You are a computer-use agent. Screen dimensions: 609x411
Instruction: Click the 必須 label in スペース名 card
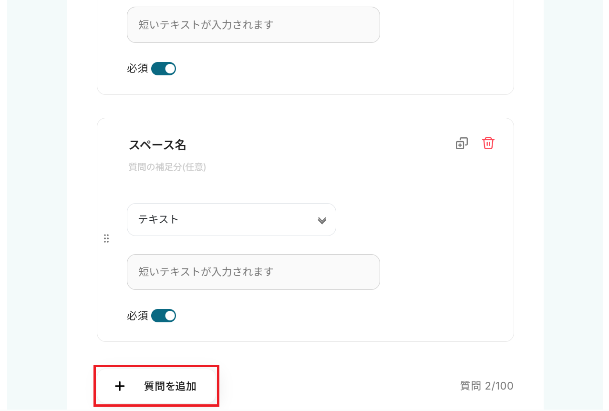[x=137, y=316]
